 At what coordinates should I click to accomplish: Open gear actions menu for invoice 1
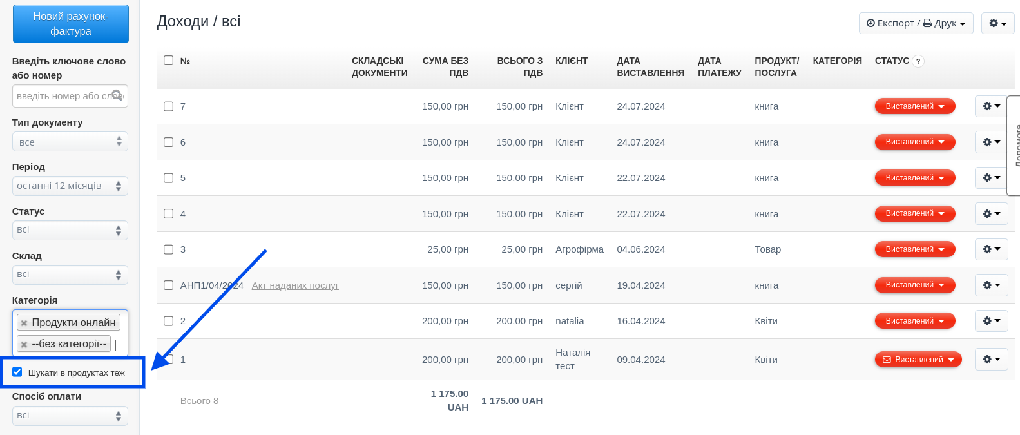[991, 359]
